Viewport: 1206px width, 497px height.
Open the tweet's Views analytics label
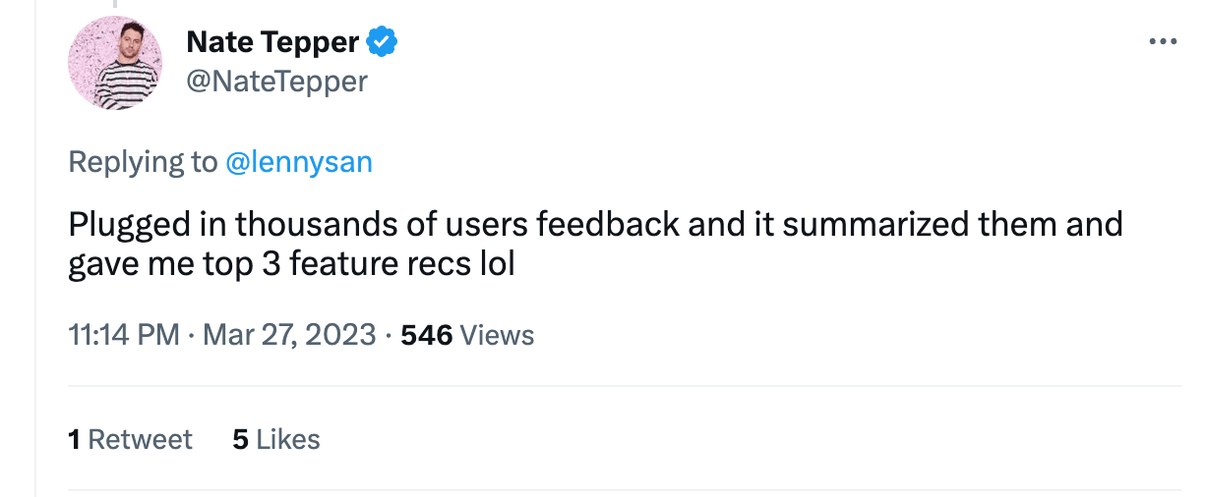(497, 335)
